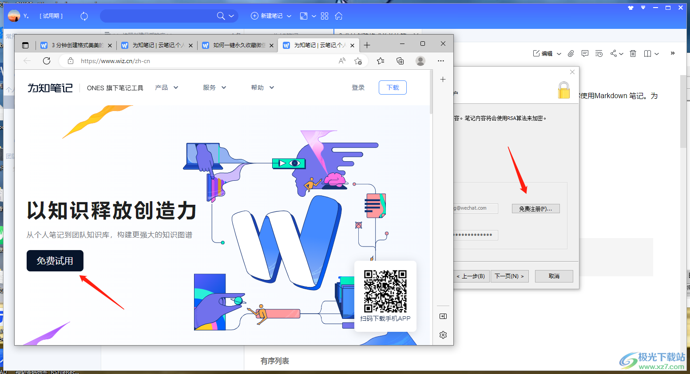Screen dimensions: 690x374
Task: Click the reading view book icon
Action: point(648,53)
